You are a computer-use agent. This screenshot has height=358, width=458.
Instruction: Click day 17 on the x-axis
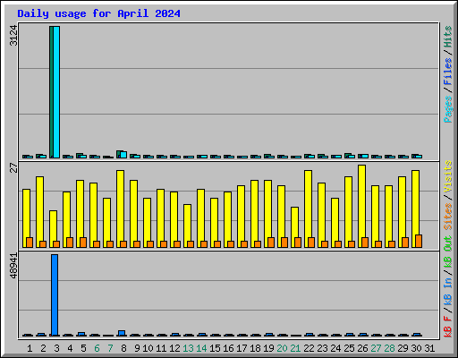click(242, 348)
